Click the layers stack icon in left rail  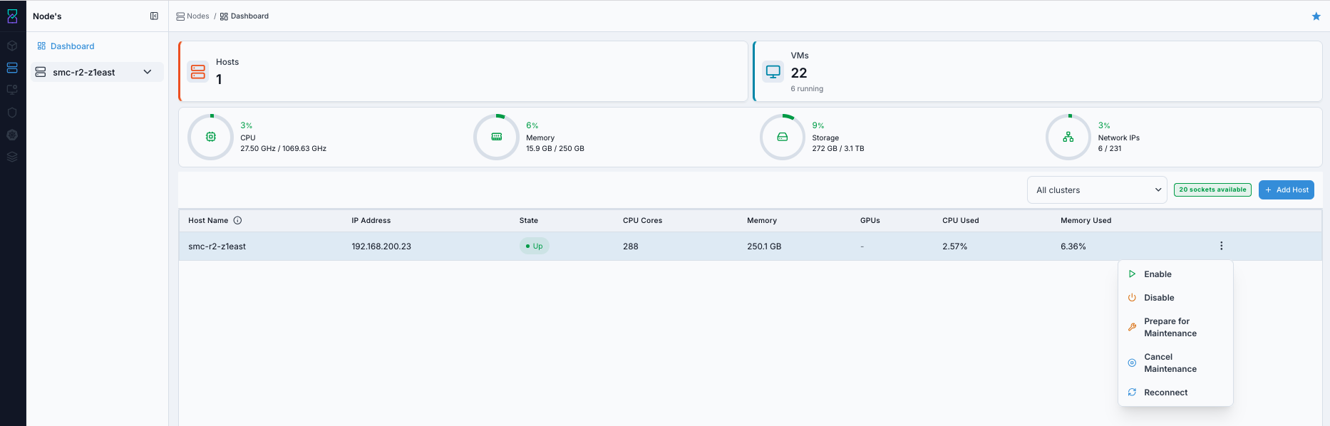(x=12, y=157)
